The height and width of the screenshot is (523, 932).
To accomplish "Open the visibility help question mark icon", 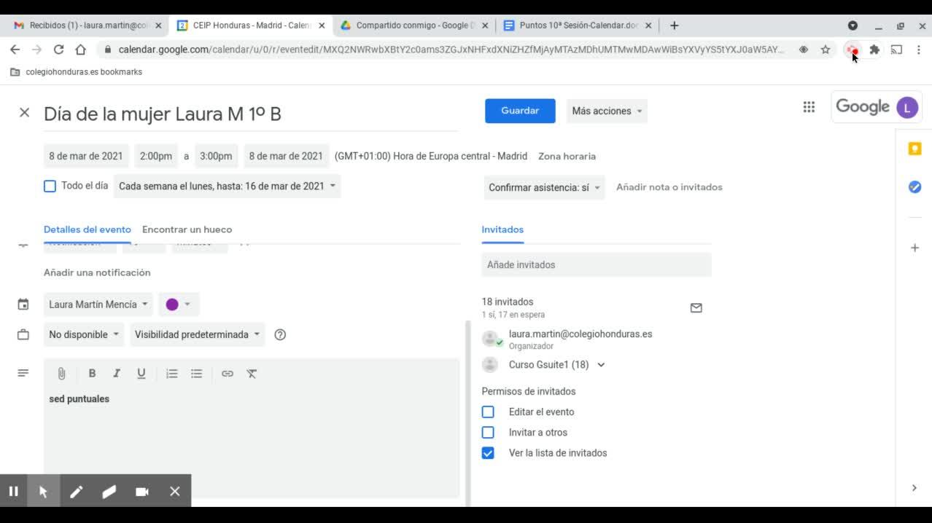I will point(280,335).
